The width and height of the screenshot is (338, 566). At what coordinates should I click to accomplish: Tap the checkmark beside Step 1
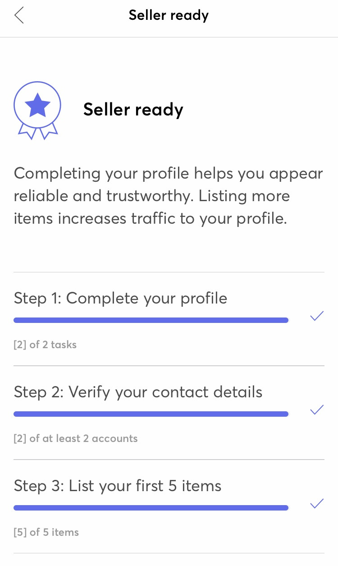pos(317,316)
